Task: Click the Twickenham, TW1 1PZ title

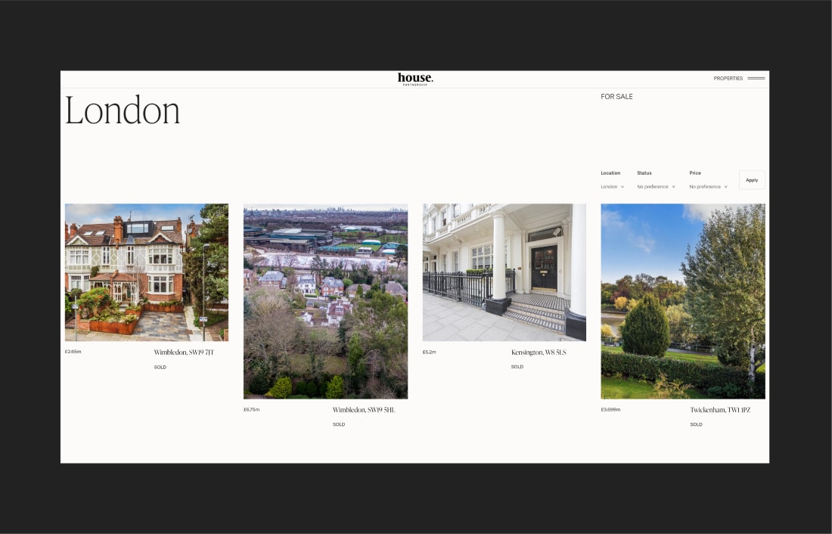Action: [719, 410]
